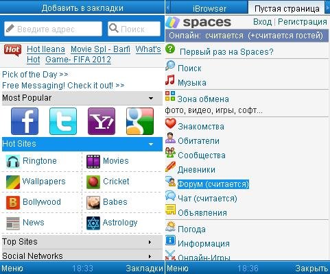Click the red Hot speech-bubble icon
The width and height of the screenshot is (330, 274).
pyautogui.click(x=13, y=51)
